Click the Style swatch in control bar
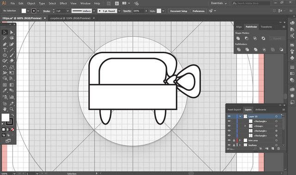 click(159, 11)
